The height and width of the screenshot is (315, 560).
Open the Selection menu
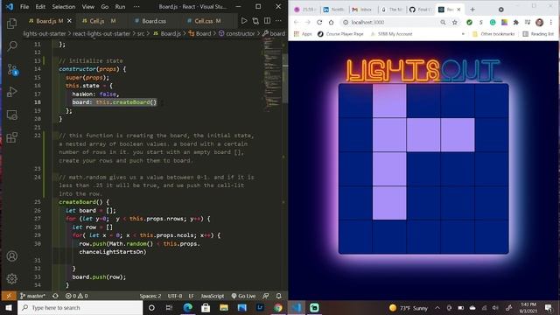click(x=64, y=7)
